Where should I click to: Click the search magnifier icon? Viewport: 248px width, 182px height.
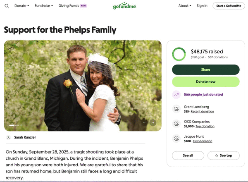point(7,6)
